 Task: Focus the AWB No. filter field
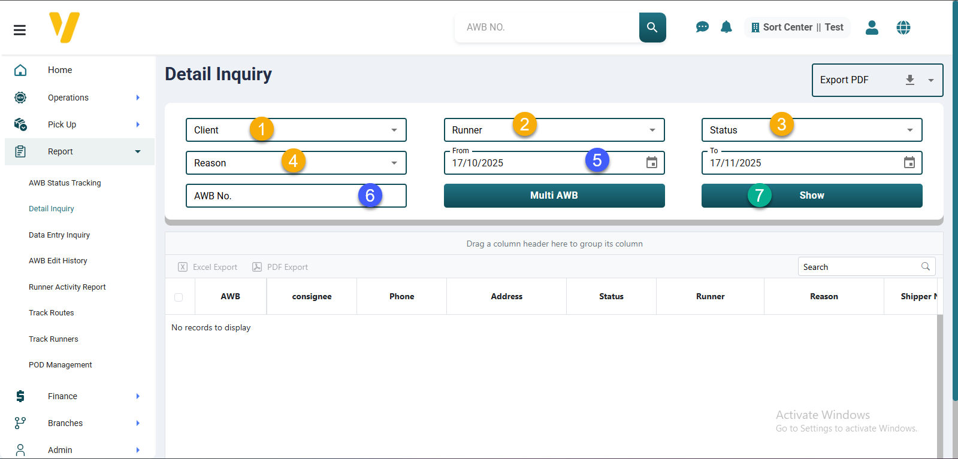276,196
